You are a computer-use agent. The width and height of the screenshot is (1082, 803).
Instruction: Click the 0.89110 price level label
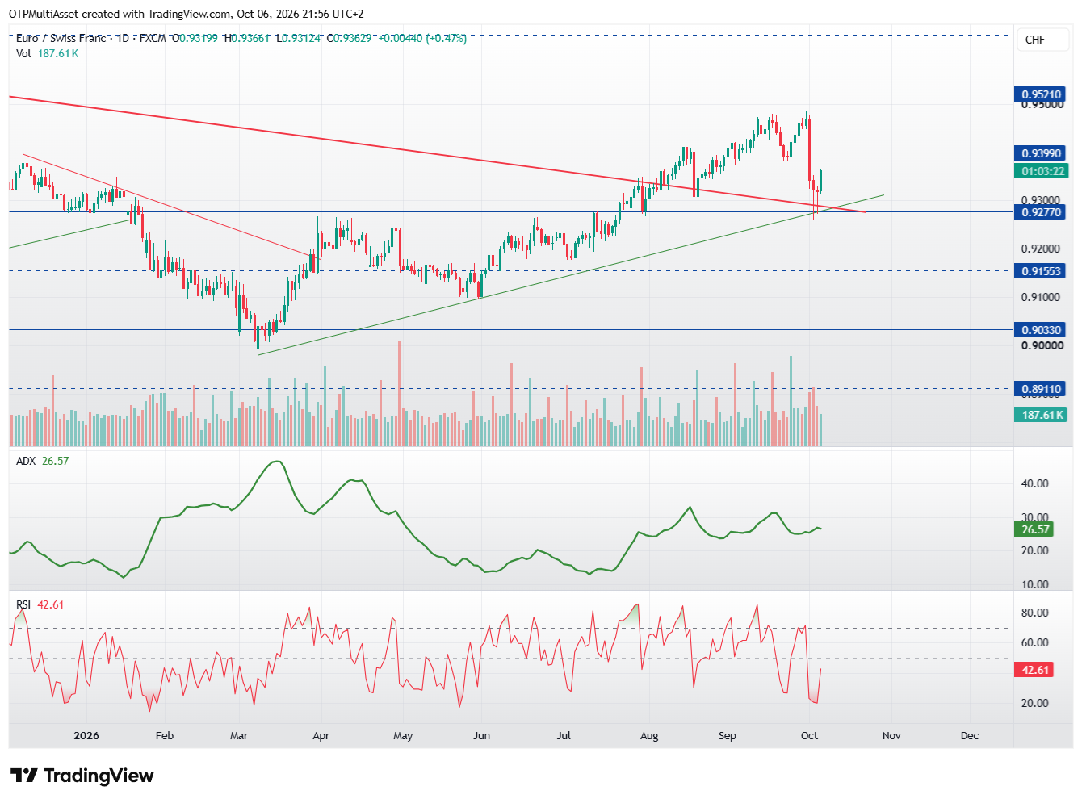tap(1041, 389)
